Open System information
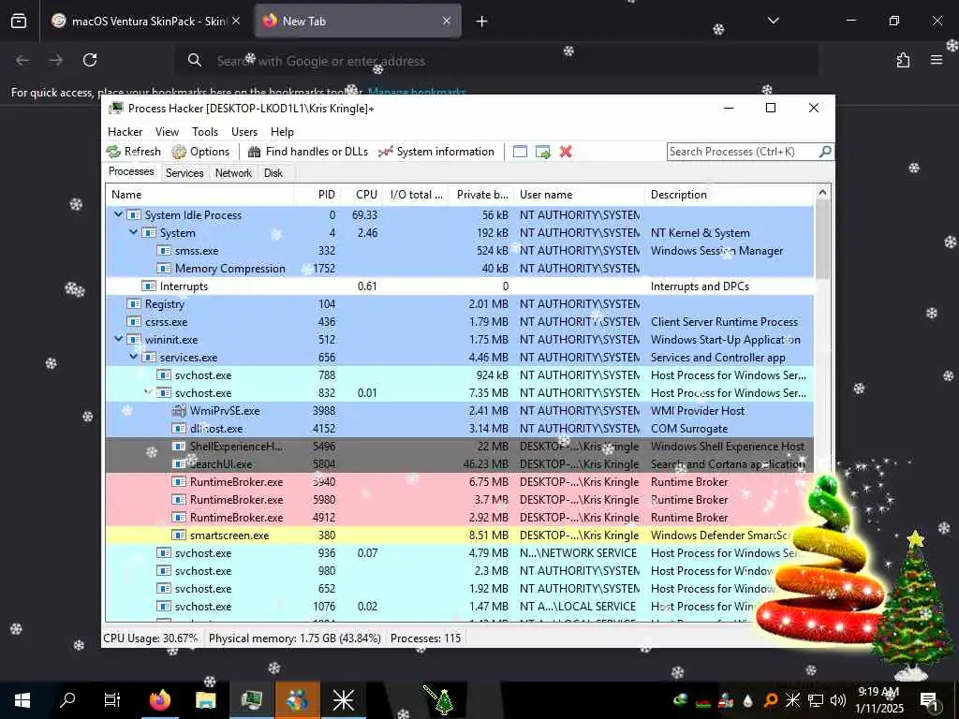 point(436,152)
